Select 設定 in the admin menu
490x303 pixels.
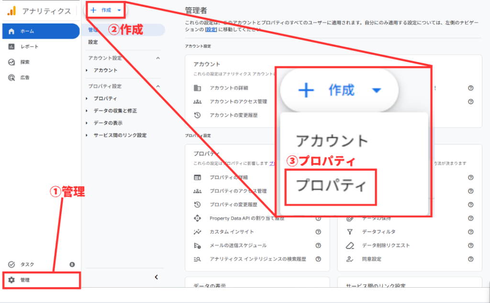coord(93,42)
